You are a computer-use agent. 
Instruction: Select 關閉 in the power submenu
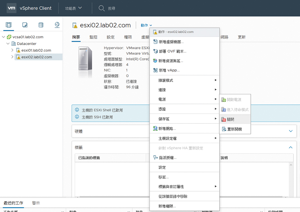(235, 119)
